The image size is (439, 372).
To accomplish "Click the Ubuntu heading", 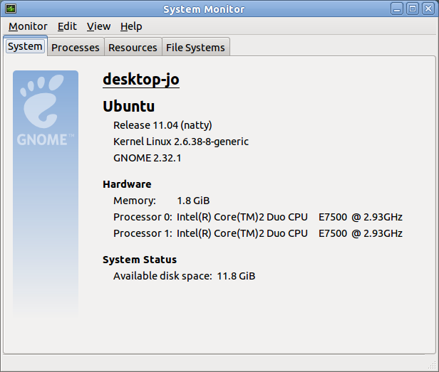I will pos(129,106).
